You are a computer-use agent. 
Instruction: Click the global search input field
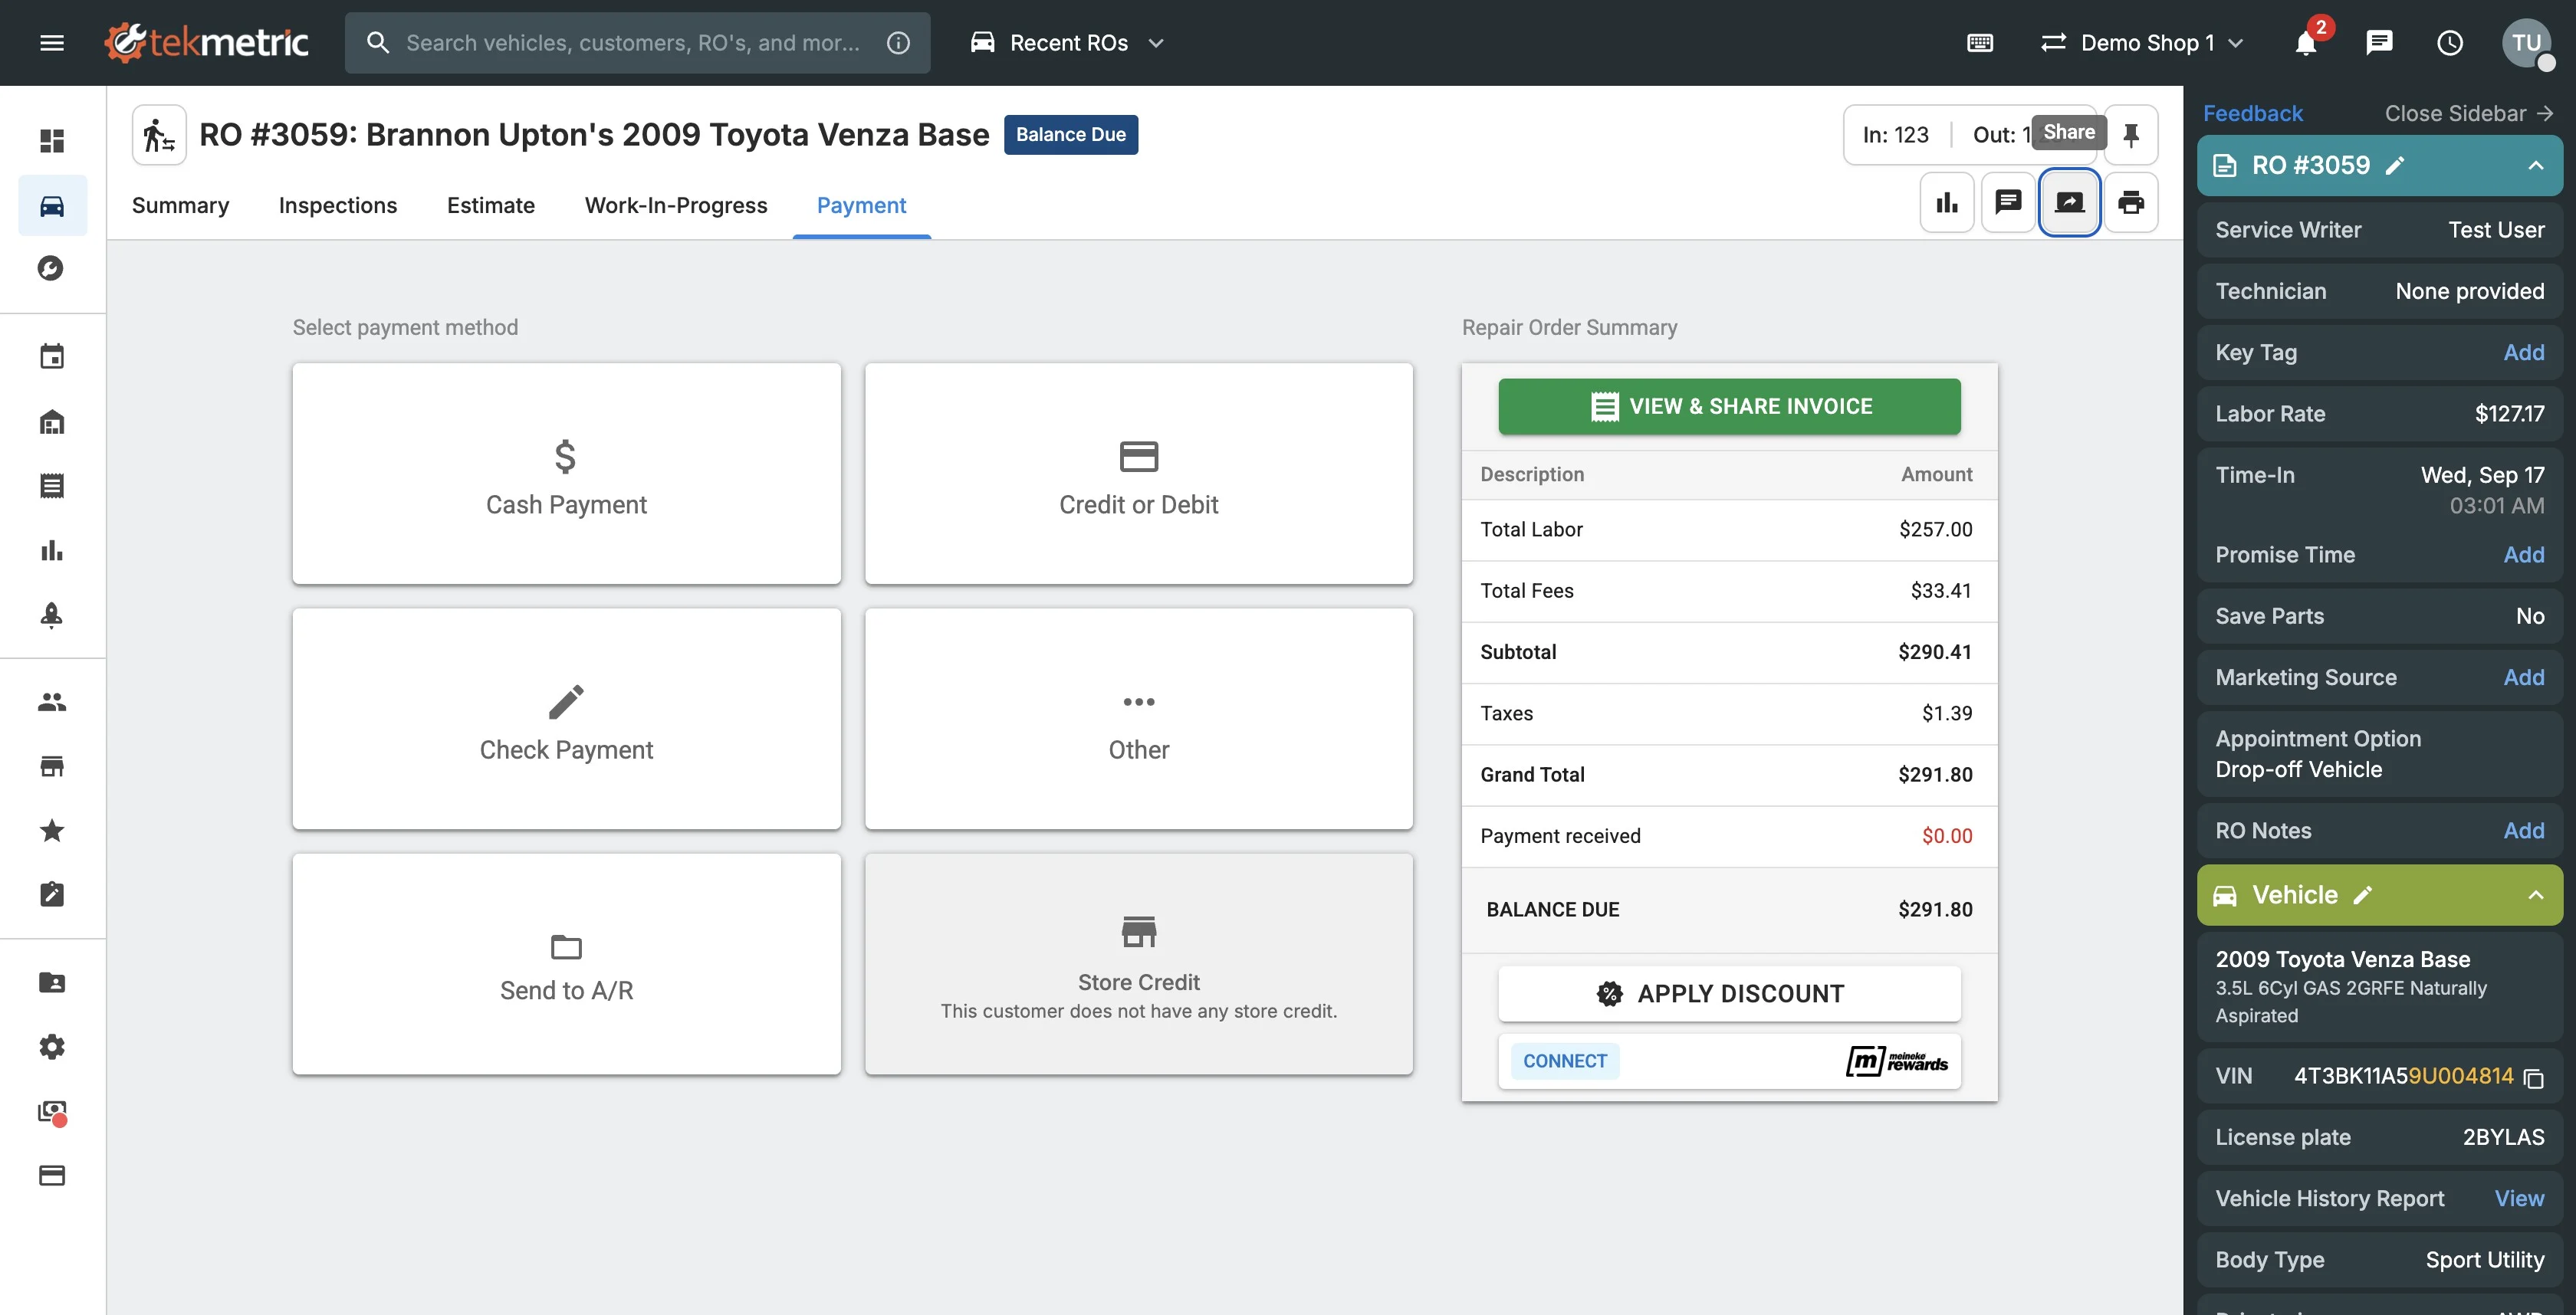632,43
